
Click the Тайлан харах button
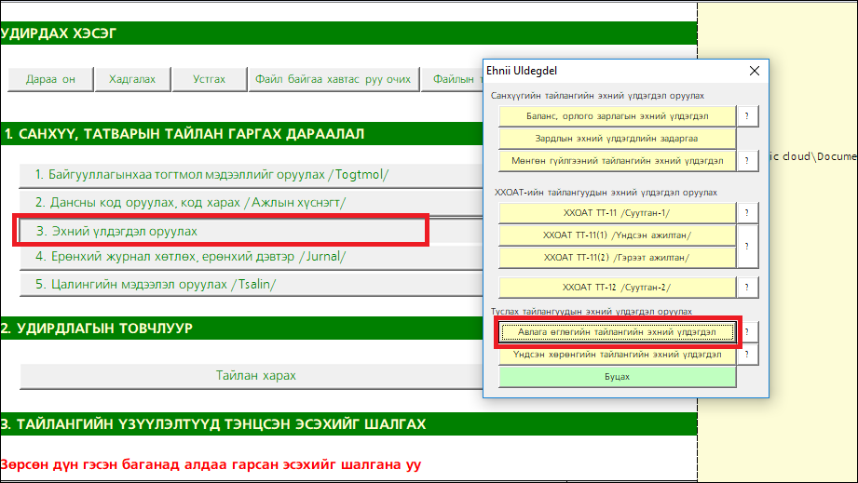click(x=256, y=376)
